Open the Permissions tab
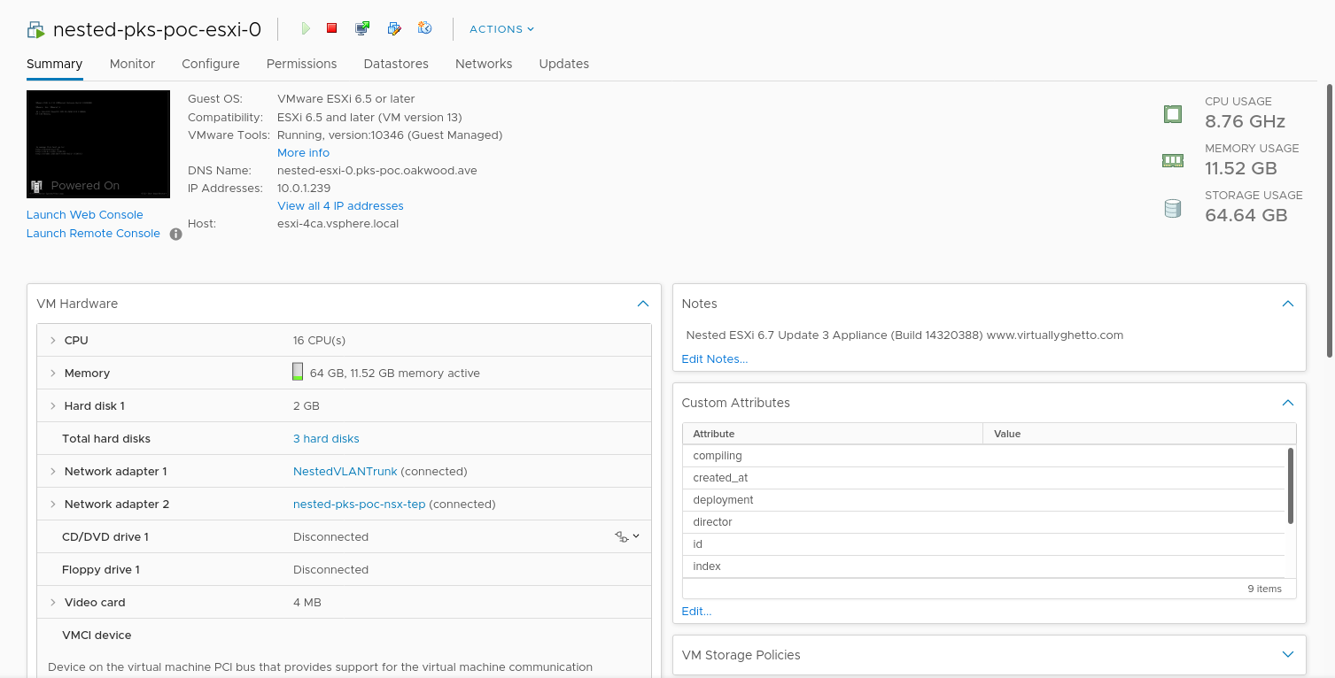The image size is (1335, 678). (x=301, y=64)
